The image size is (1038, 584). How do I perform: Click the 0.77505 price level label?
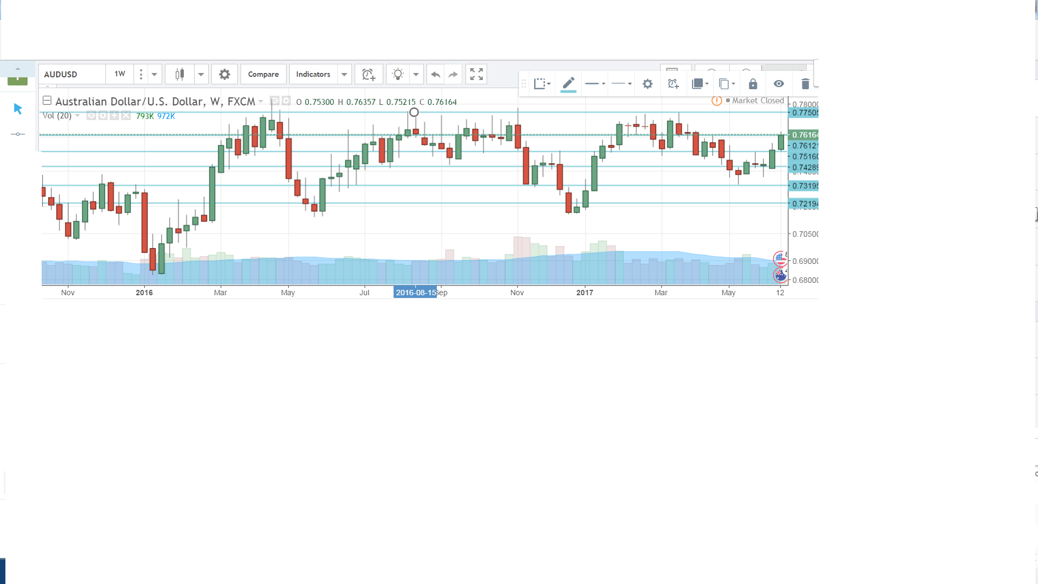point(804,112)
